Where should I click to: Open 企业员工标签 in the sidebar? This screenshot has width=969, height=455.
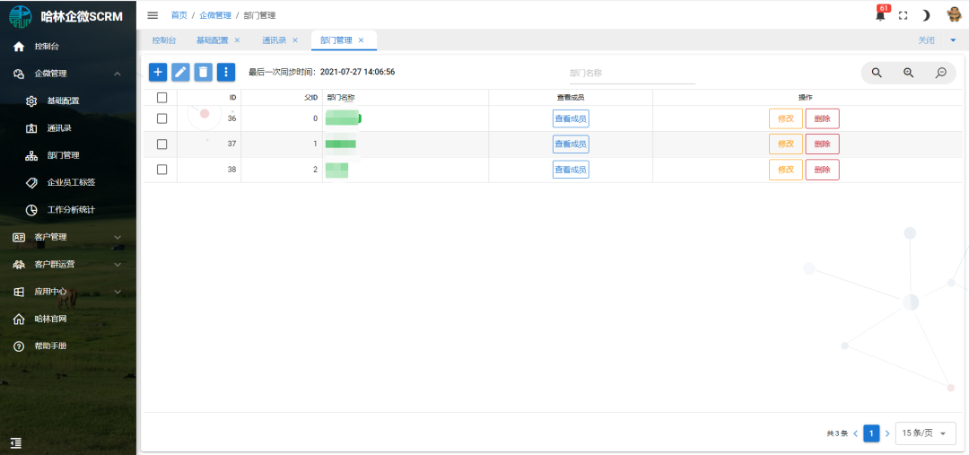coord(71,182)
